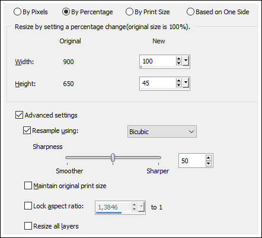Open Height value slider dropdown arrow
Viewport: 262px width, 238px height.
click(x=186, y=83)
